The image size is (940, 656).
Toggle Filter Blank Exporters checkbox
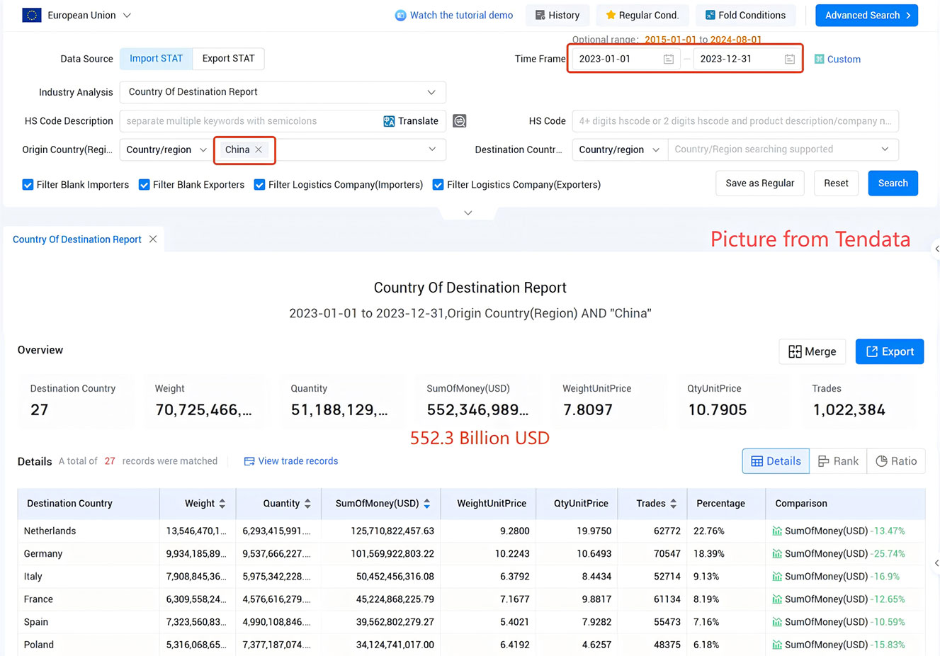click(144, 185)
